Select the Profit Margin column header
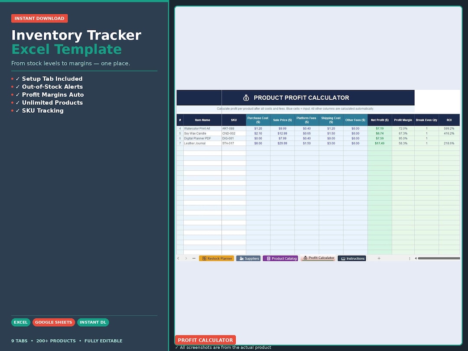 403,120
